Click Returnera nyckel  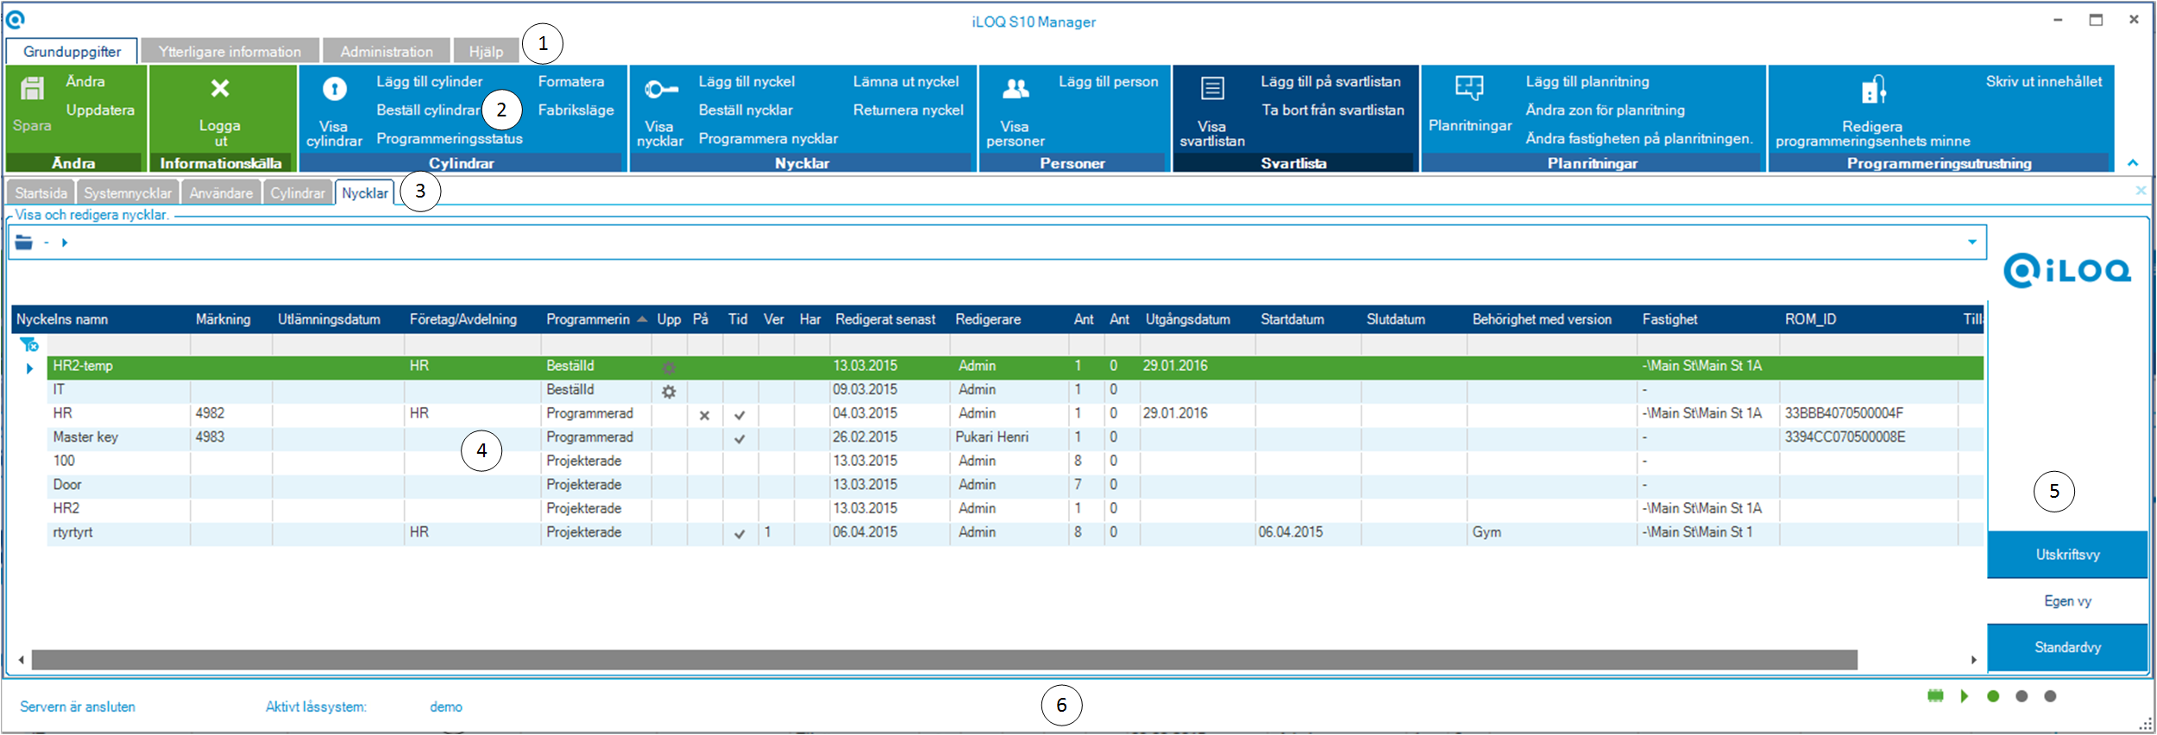tap(909, 110)
